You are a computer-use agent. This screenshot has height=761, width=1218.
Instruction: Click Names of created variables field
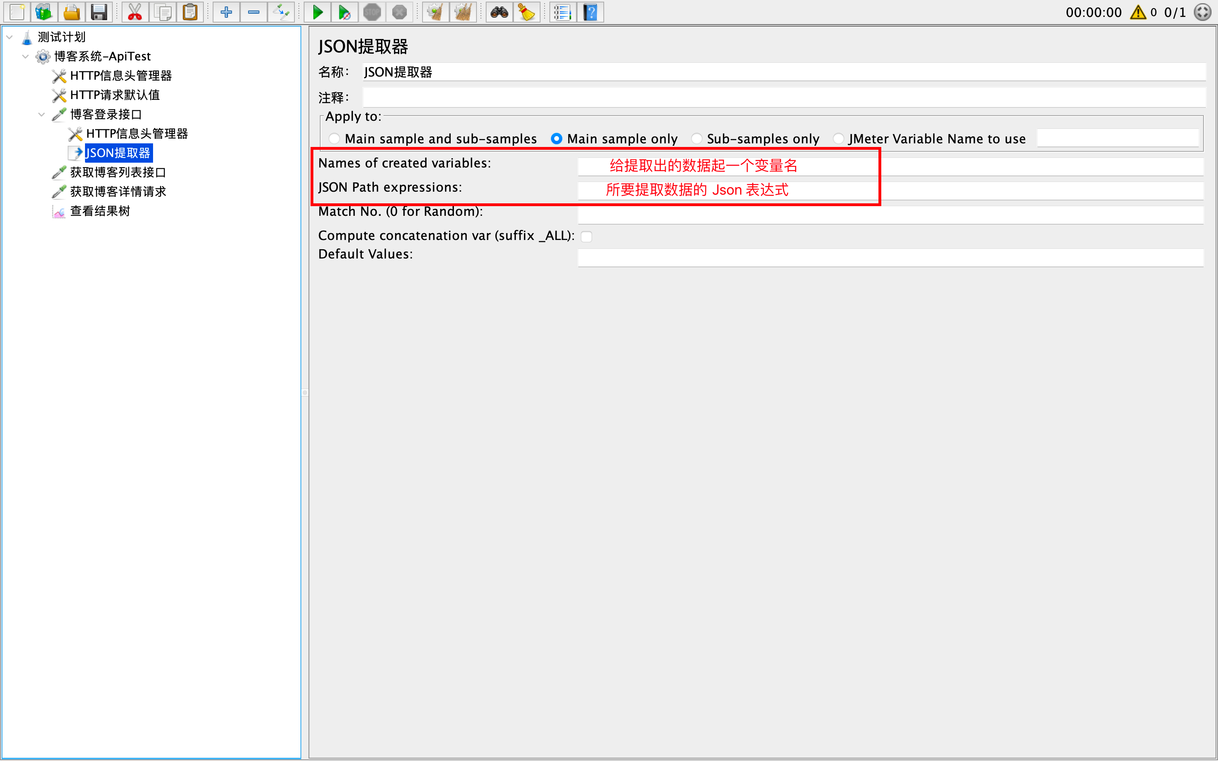[891, 167]
